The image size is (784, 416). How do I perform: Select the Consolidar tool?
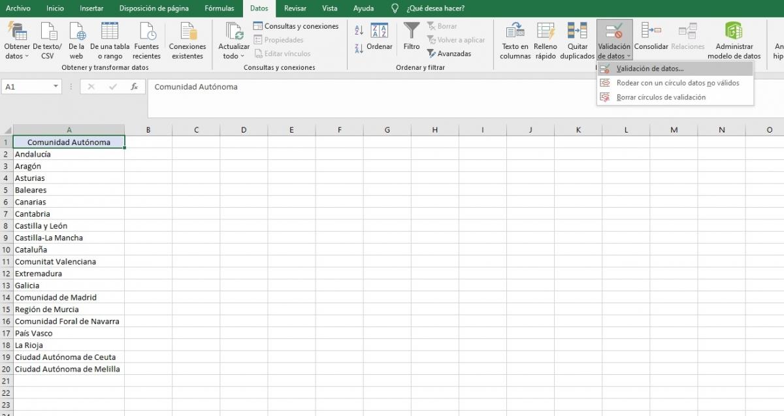coord(652,39)
